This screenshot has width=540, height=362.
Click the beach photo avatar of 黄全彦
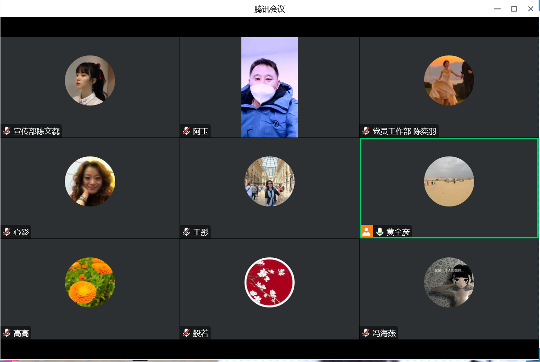click(x=449, y=181)
